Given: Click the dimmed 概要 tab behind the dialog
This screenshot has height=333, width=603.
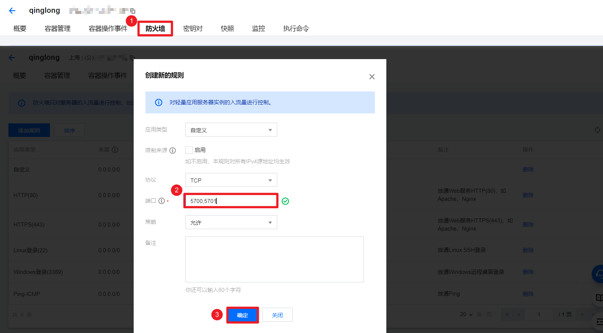Looking at the screenshot, I should click(19, 76).
